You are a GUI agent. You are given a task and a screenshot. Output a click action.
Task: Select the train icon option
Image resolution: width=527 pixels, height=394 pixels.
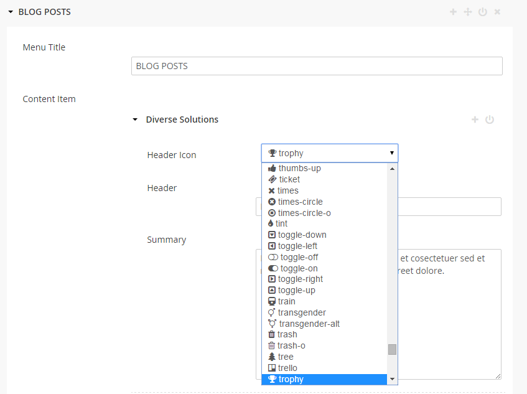[x=286, y=301]
